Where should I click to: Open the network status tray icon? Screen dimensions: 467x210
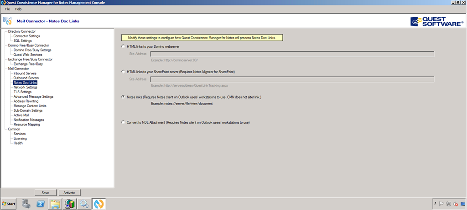pyautogui.click(x=449, y=204)
